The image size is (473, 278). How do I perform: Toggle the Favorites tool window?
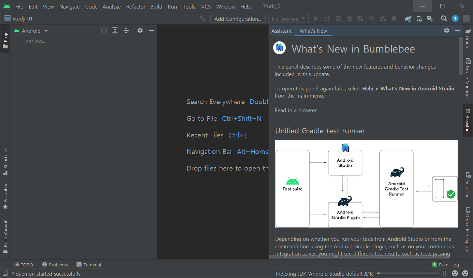point(5,197)
